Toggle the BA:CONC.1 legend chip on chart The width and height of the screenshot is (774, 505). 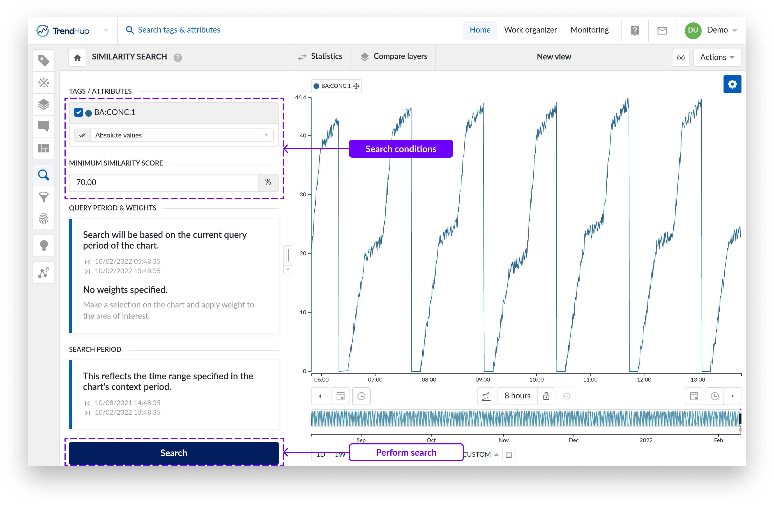coord(336,86)
